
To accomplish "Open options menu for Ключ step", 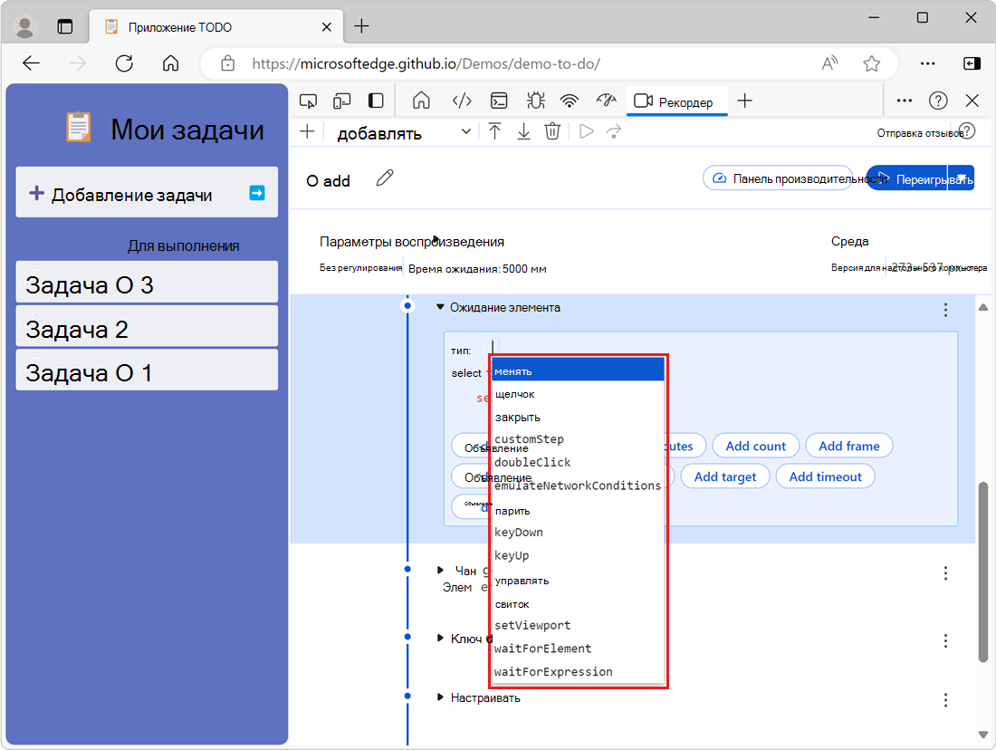I will click(946, 640).
